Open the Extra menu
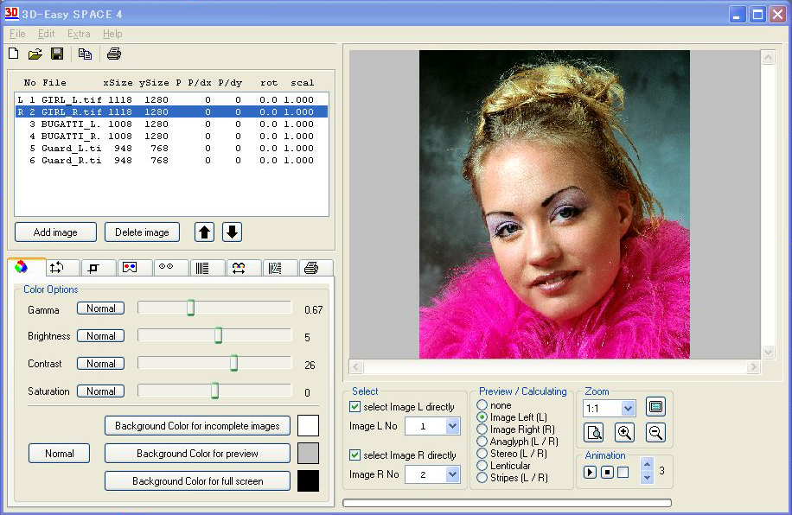The image size is (792, 515). [x=79, y=34]
